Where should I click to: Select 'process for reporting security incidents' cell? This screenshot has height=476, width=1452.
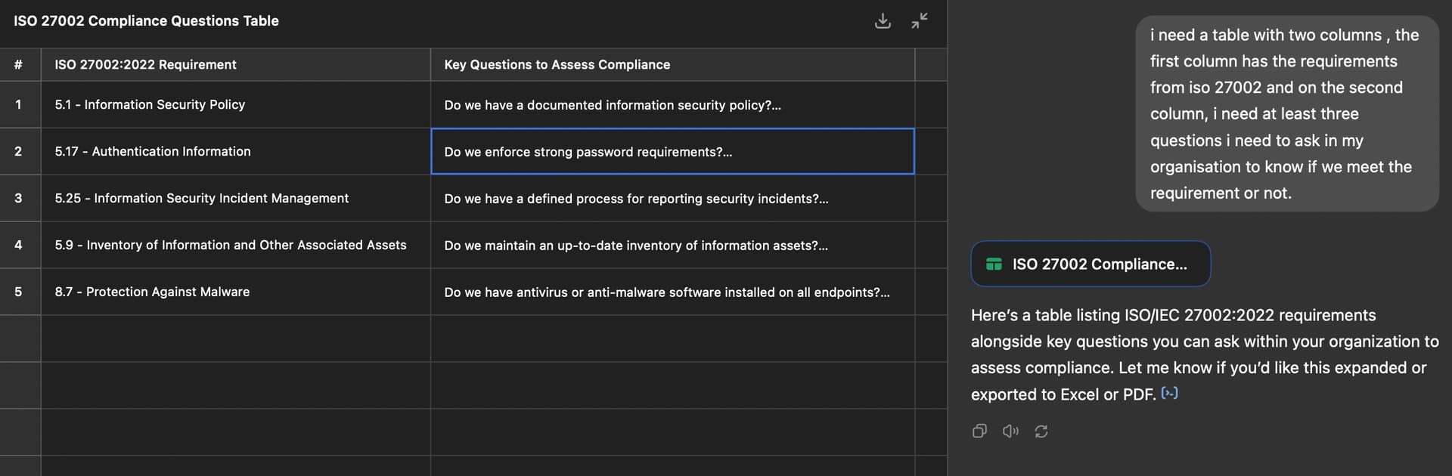(x=672, y=198)
